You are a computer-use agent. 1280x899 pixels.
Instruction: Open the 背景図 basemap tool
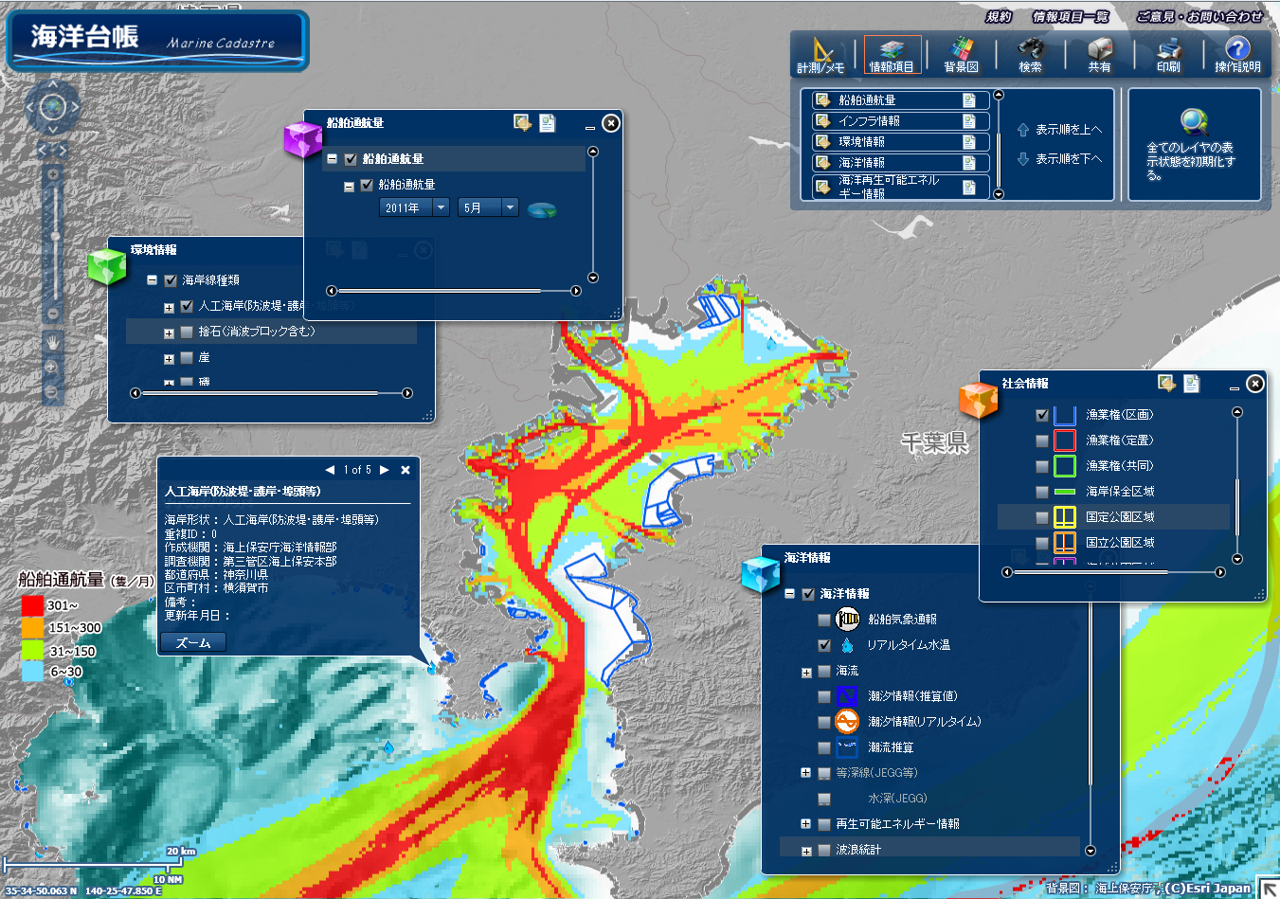[961, 54]
